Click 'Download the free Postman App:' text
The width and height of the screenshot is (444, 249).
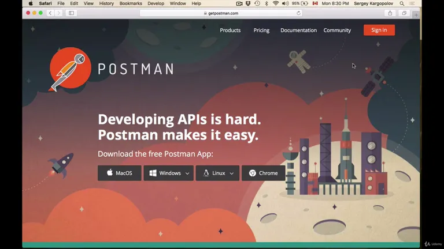point(156,154)
